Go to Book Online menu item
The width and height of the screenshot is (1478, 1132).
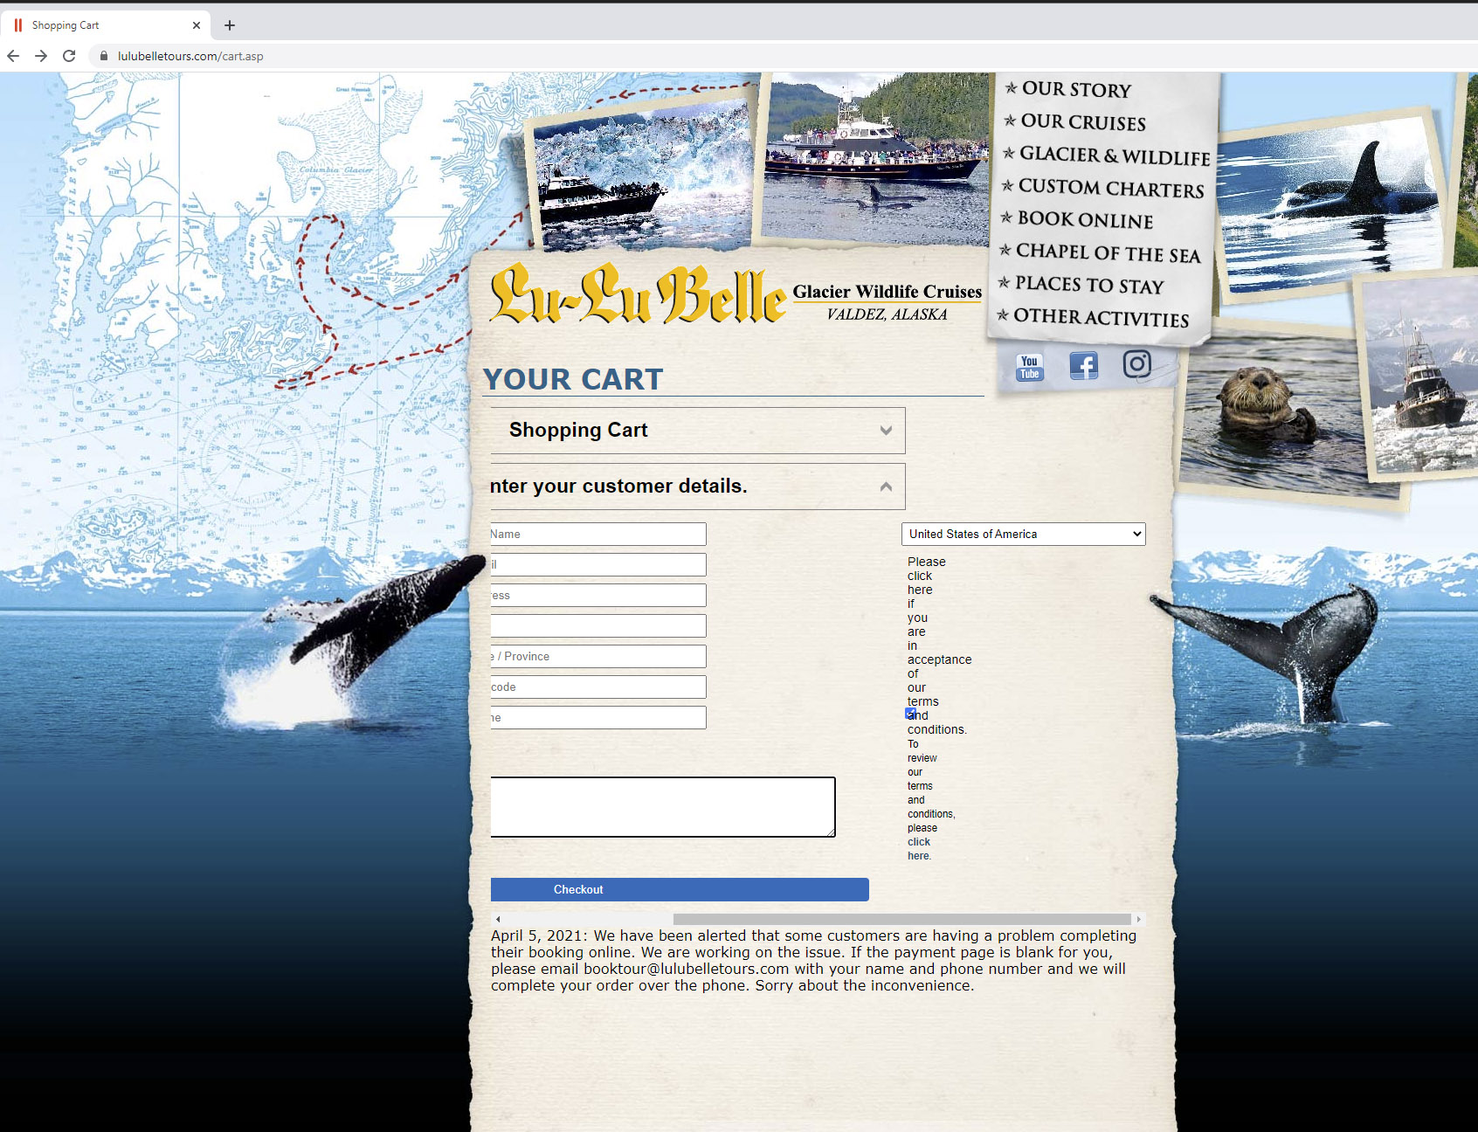[1084, 220]
